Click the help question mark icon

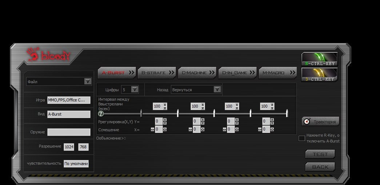point(101,114)
